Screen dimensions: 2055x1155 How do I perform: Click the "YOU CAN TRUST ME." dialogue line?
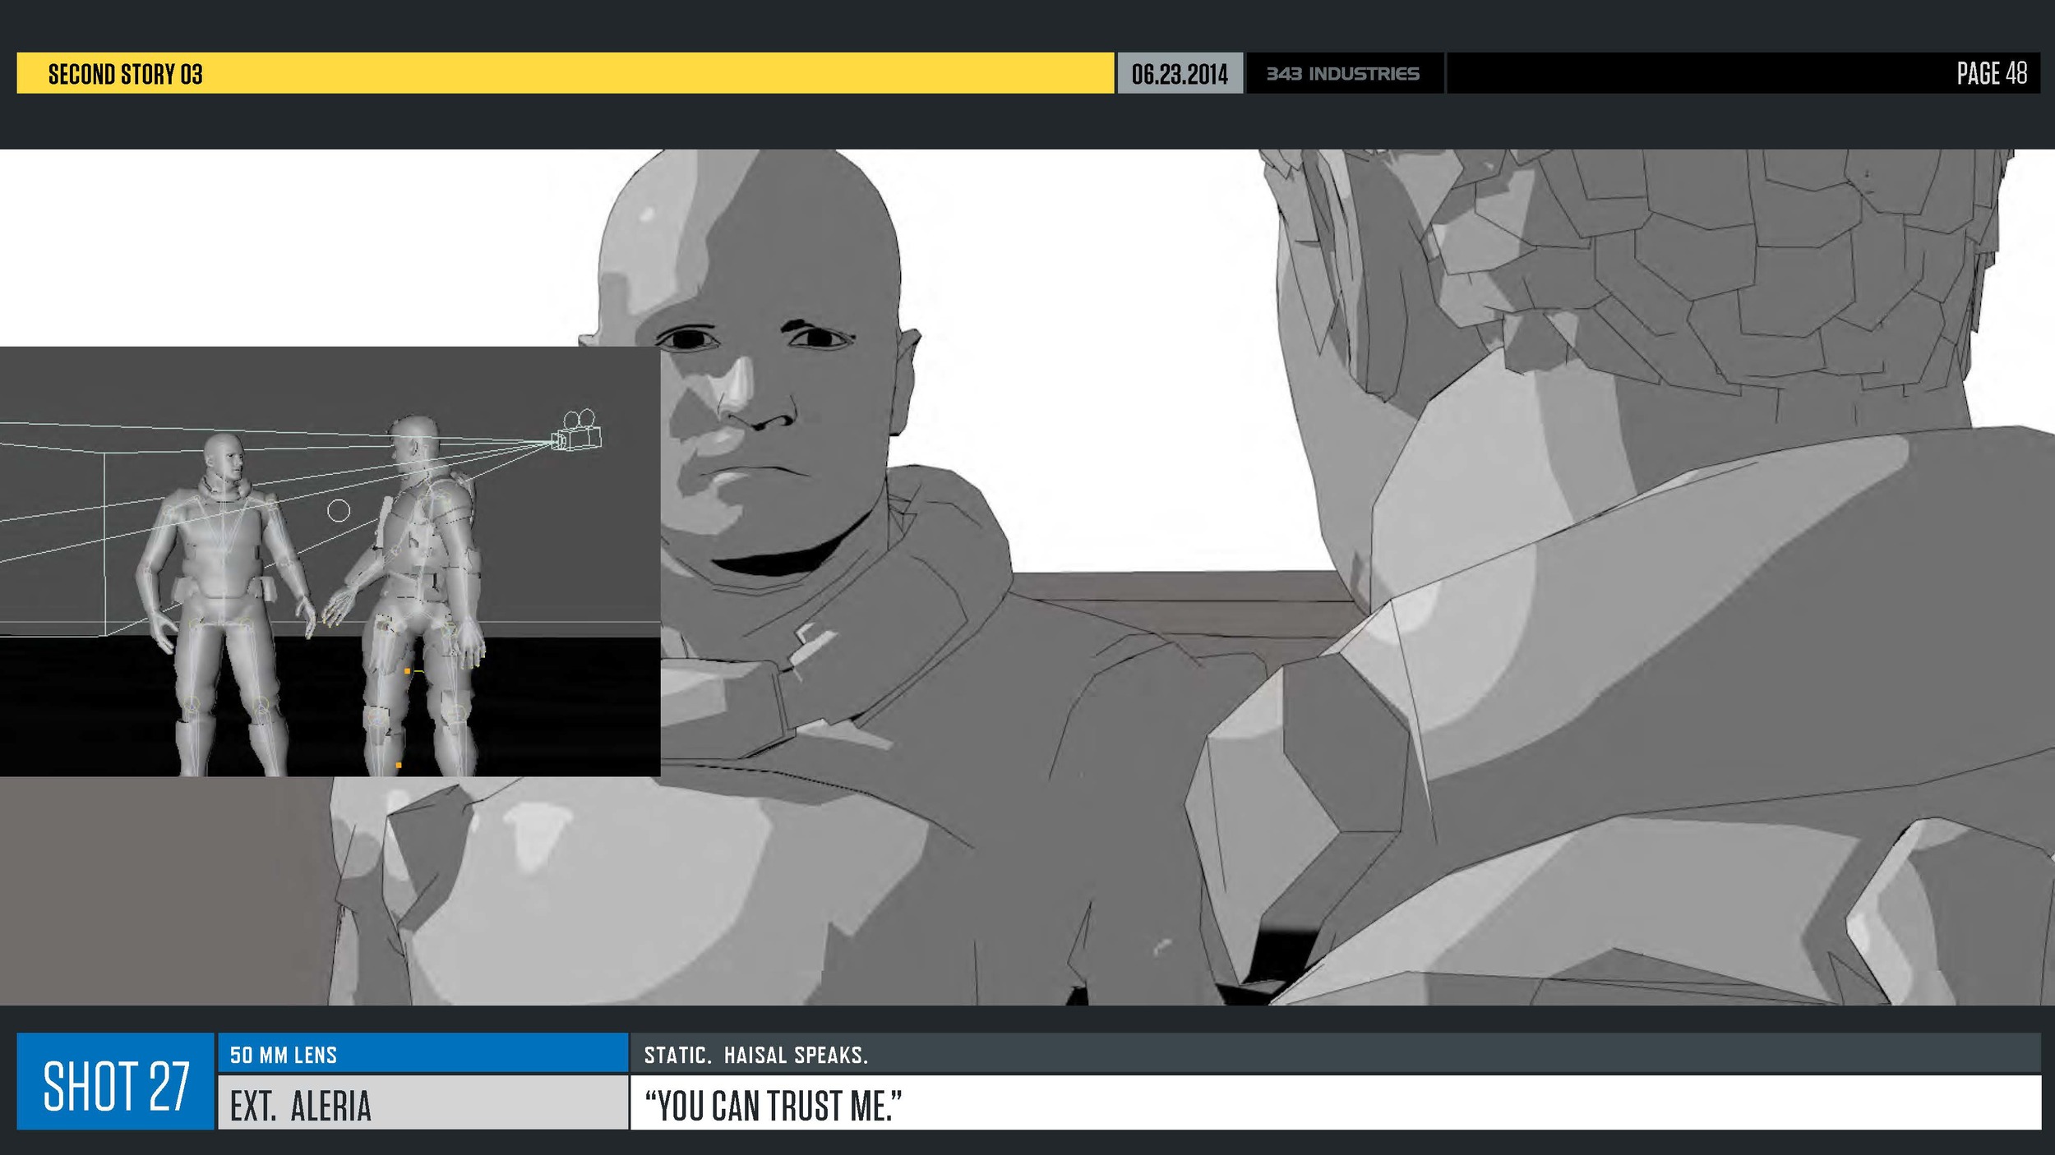pos(774,1106)
